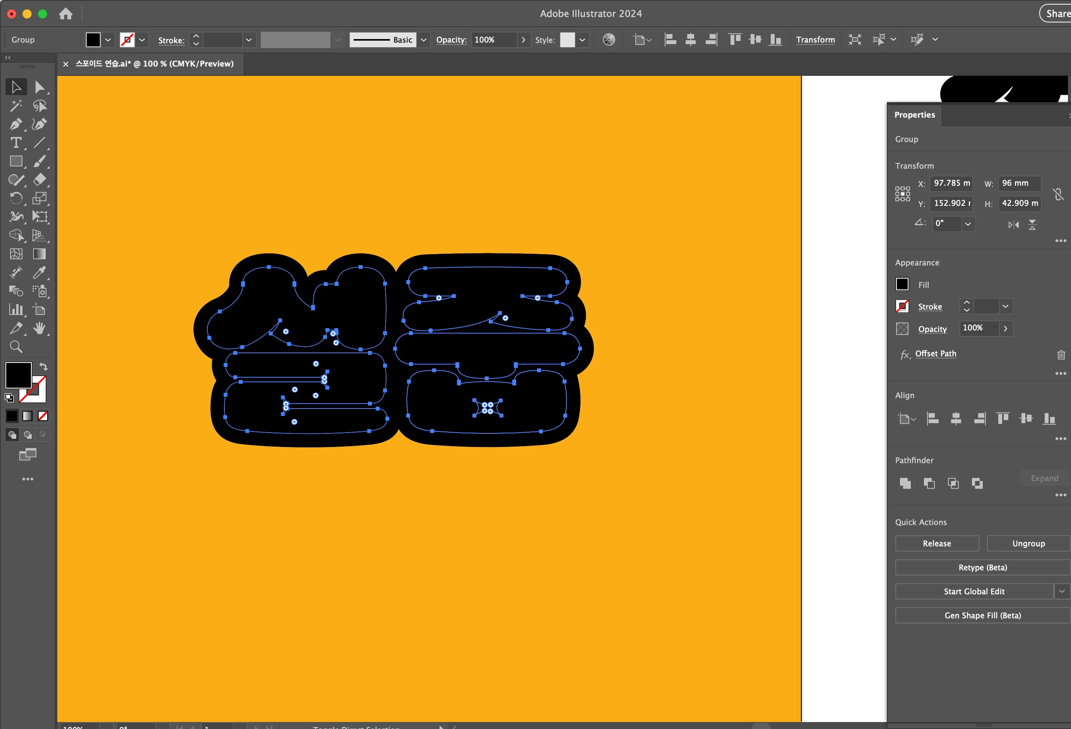This screenshot has height=729, width=1071.
Task: Select the Direct Selection tool
Action: 39,87
